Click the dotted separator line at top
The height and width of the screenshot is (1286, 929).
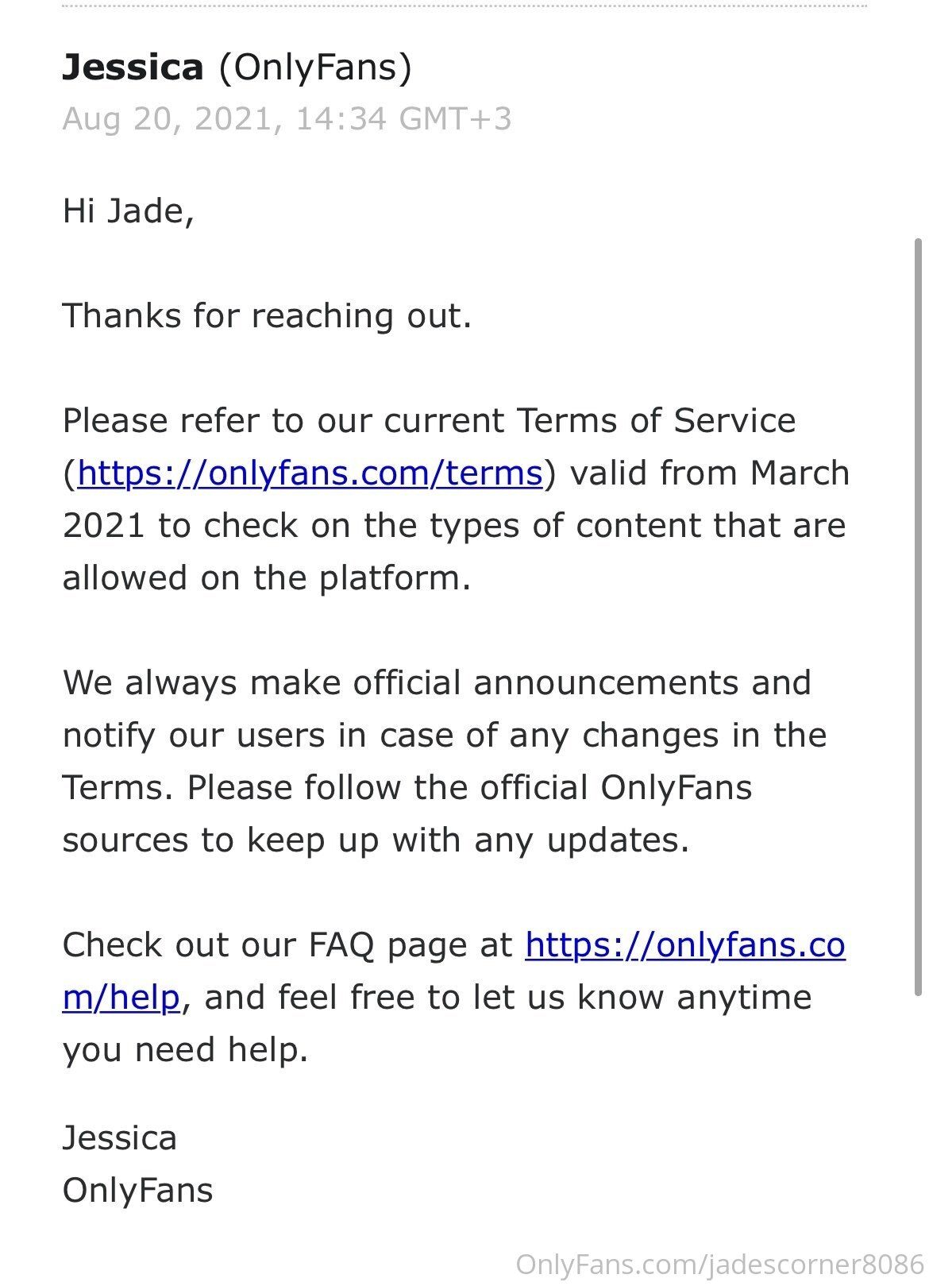(464, 6)
